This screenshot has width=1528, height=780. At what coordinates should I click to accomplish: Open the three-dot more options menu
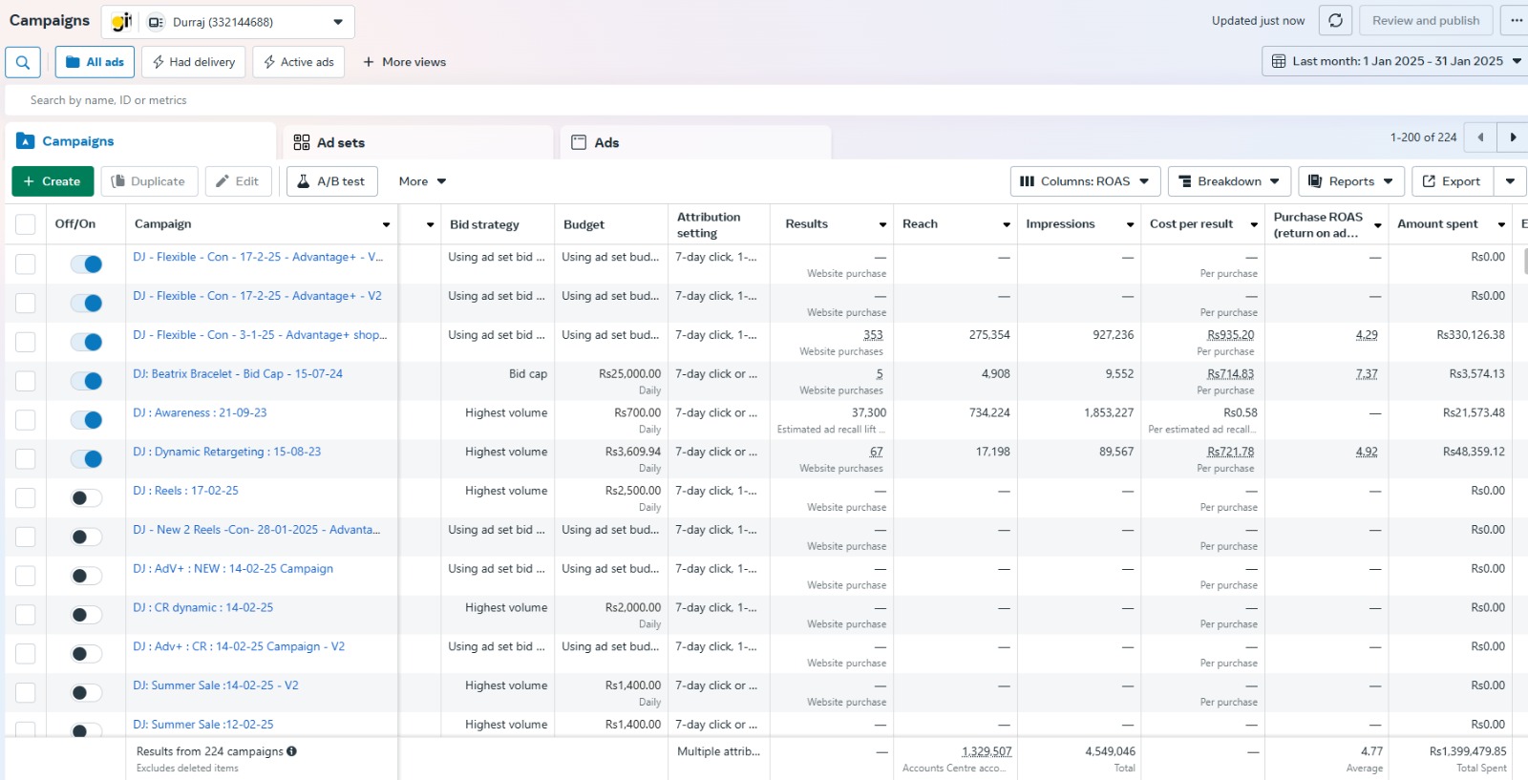coord(1516,21)
